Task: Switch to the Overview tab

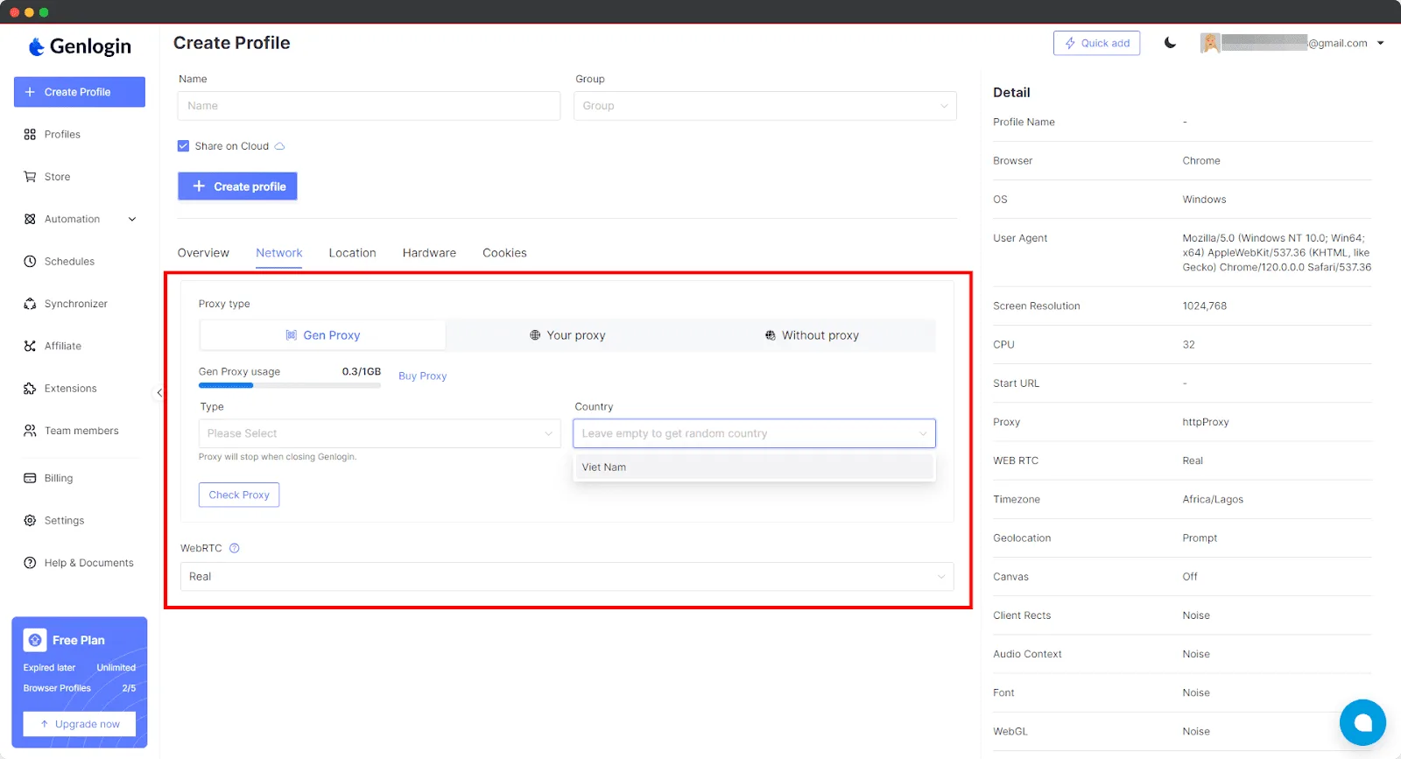Action: [x=203, y=253]
